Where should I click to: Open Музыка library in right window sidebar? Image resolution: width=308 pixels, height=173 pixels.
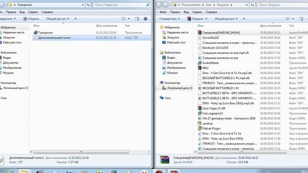(172, 73)
